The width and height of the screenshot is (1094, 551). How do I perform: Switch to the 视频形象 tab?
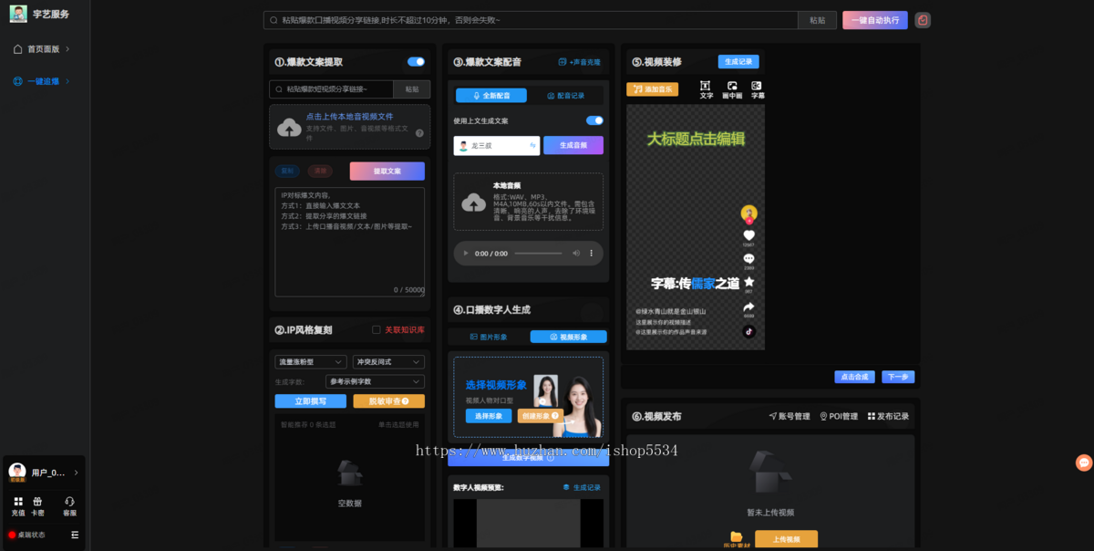click(x=569, y=337)
